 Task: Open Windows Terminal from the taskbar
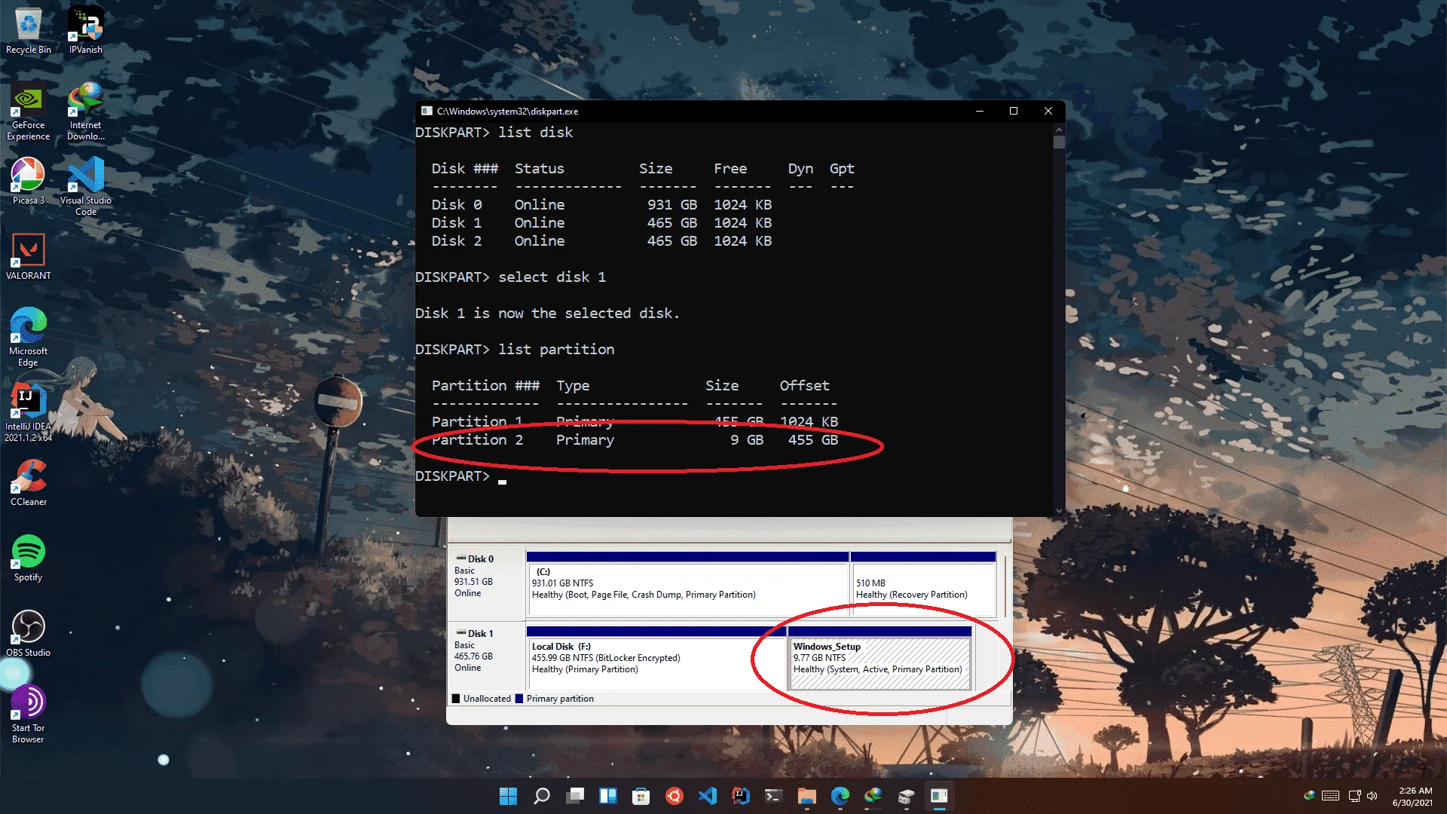pos(774,796)
